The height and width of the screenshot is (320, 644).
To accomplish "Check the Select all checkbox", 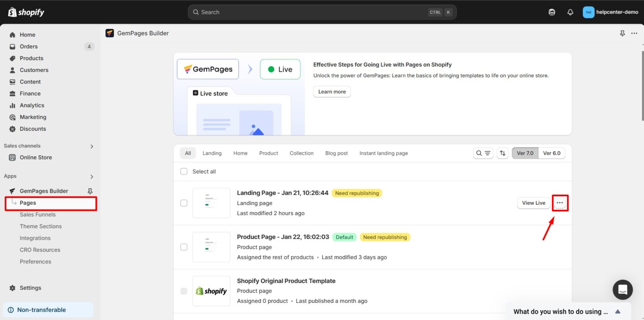I will click(184, 171).
